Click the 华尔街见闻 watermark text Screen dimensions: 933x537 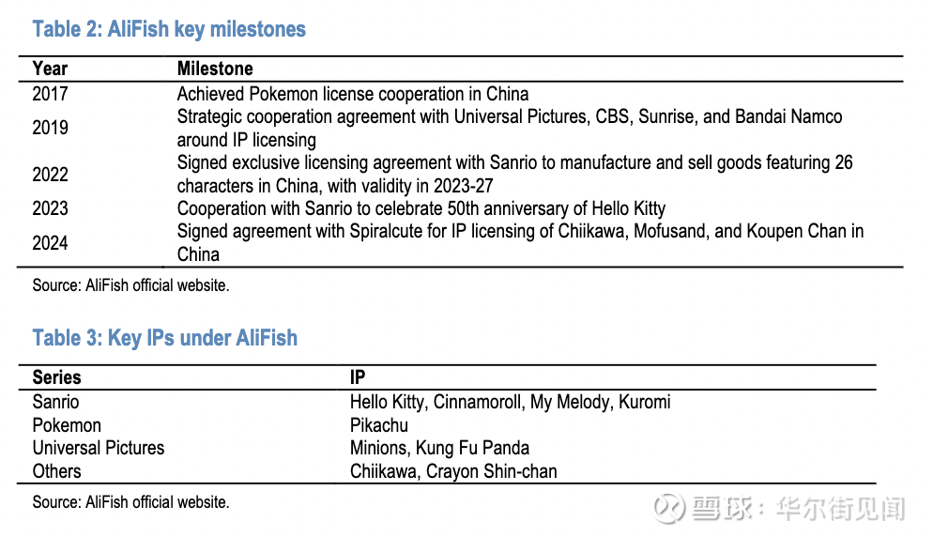coord(840,509)
